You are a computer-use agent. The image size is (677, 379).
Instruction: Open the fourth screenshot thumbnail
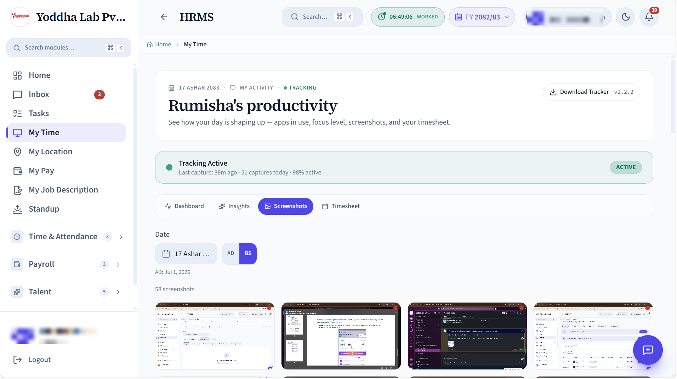(x=593, y=336)
